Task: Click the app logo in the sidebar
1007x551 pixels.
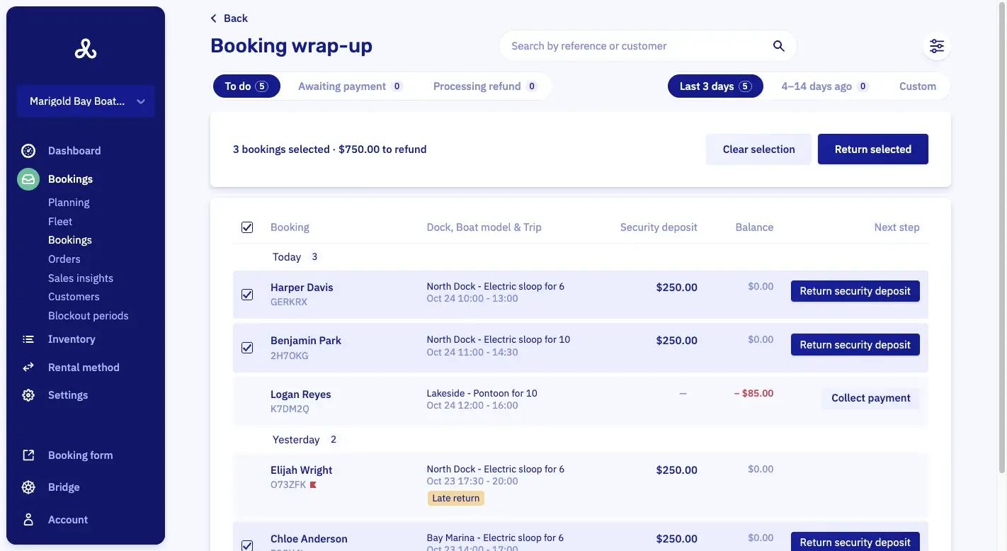Action: pyautogui.click(x=86, y=49)
